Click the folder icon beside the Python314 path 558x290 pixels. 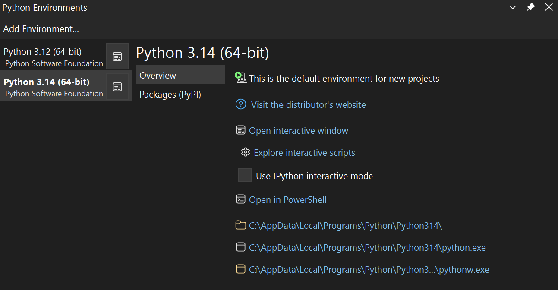click(240, 225)
